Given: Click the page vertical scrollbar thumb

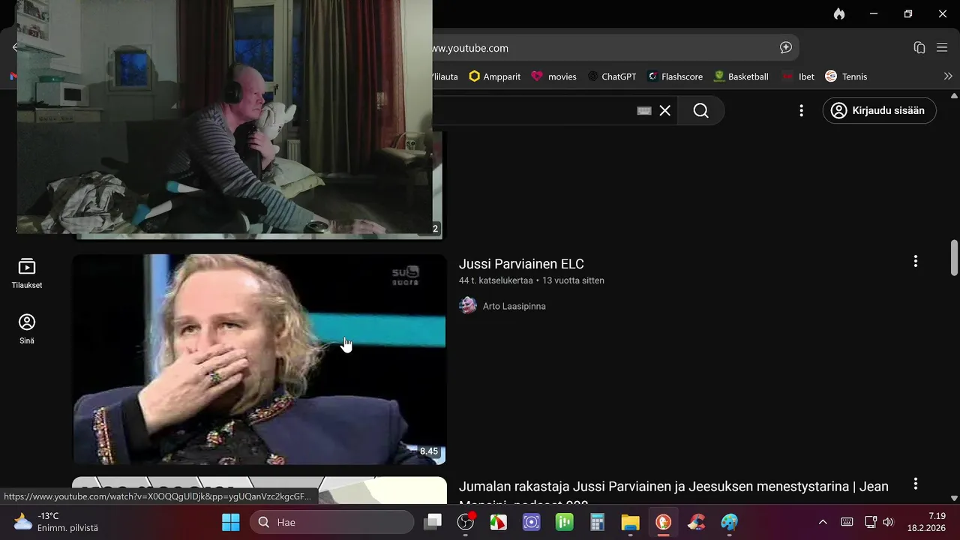Looking at the screenshot, I should (x=954, y=257).
